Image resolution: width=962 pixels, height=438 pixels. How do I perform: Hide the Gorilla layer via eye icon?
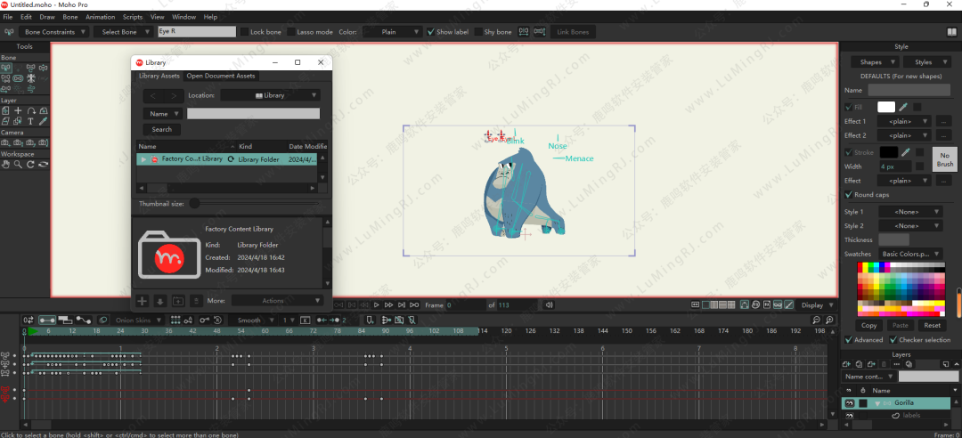(849, 403)
